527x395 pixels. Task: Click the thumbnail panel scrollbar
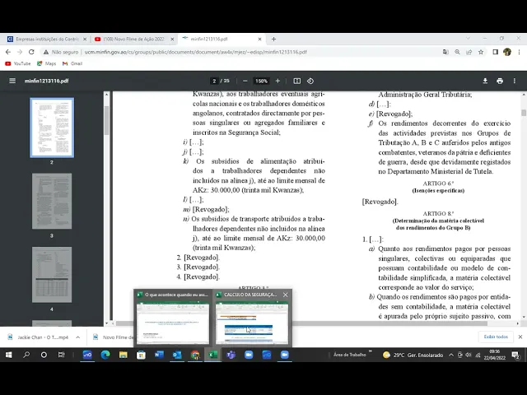pos(106,121)
